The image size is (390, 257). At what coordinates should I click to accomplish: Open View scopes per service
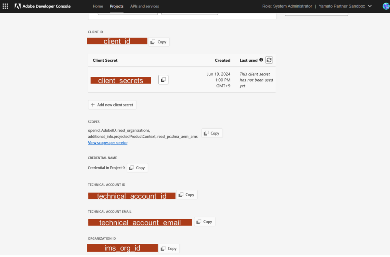[x=108, y=142]
